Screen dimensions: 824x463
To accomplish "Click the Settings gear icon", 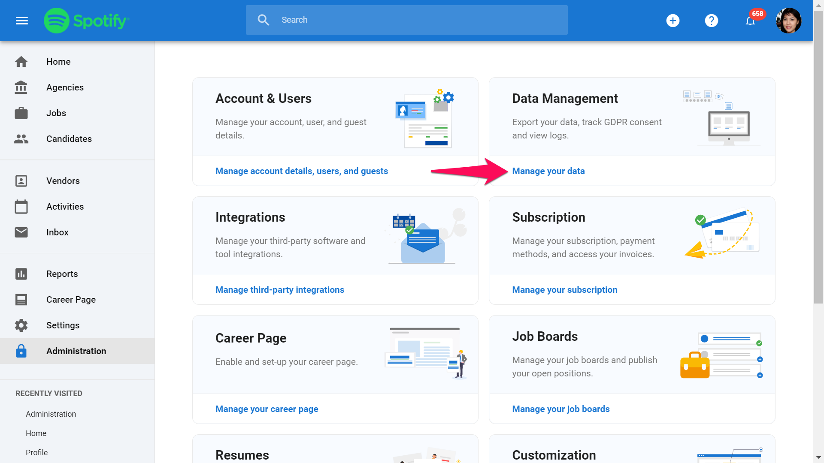I will click(21, 325).
